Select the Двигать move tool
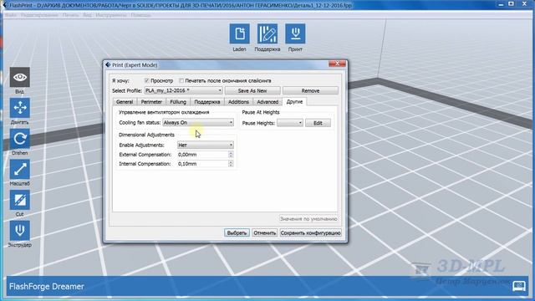Screen dimensions: 535x301 20,108
